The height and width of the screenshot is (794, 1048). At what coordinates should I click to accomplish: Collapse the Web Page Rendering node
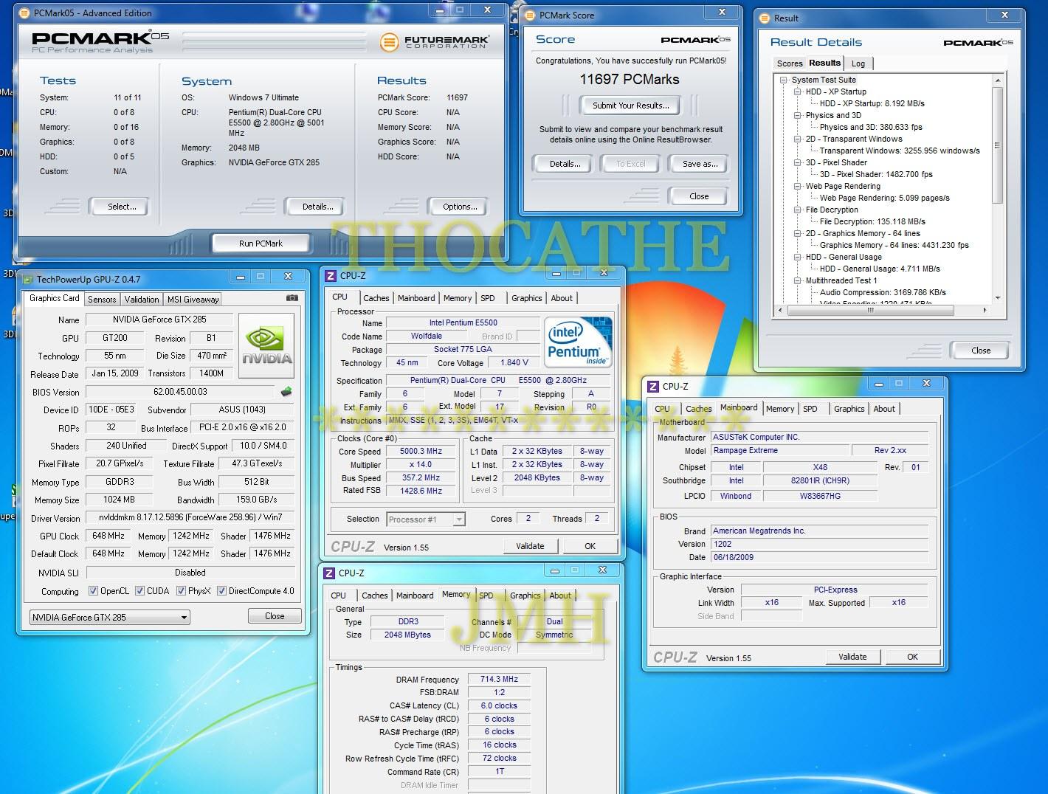798,186
